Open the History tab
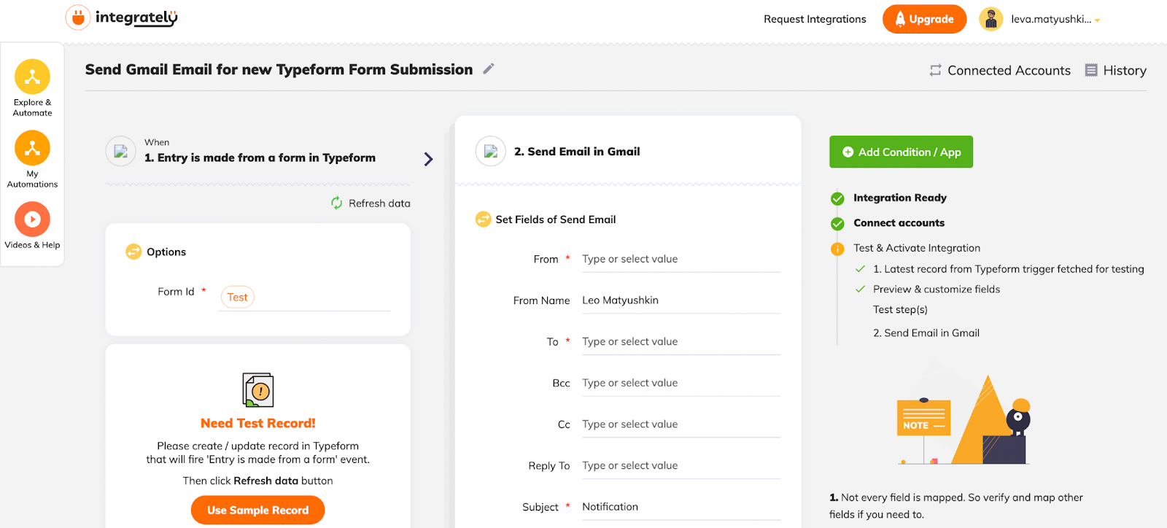1167x528 pixels. [x=1116, y=70]
